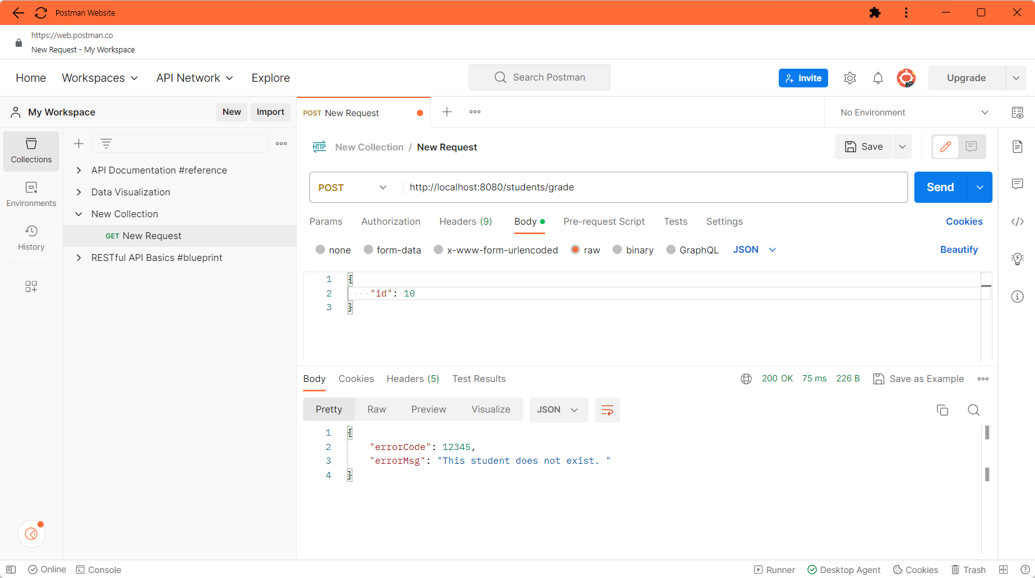Change the raw body JSON format dropdown
This screenshot has width=1035, height=578.
[754, 250]
